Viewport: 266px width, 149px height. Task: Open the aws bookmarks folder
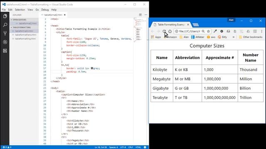point(211,37)
